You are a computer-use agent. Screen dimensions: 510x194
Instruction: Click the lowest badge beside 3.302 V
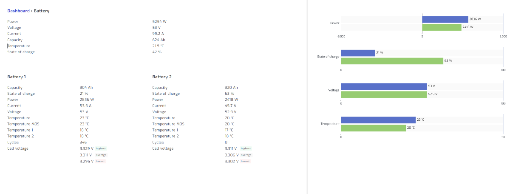(245, 161)
